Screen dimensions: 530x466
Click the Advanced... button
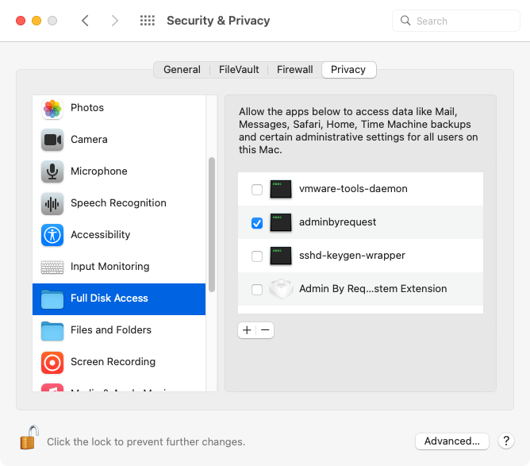[452, 441]
